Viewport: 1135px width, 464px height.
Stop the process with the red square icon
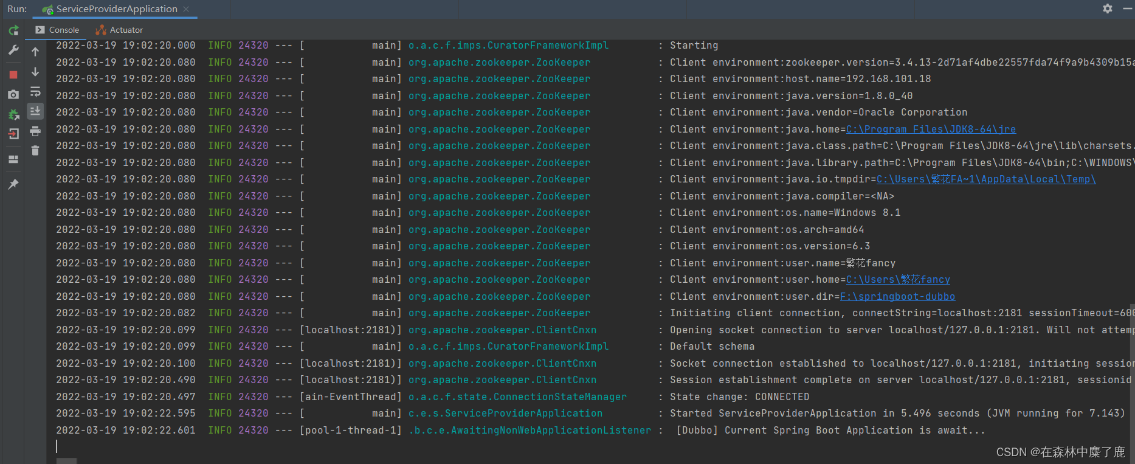tap(13, 75)
